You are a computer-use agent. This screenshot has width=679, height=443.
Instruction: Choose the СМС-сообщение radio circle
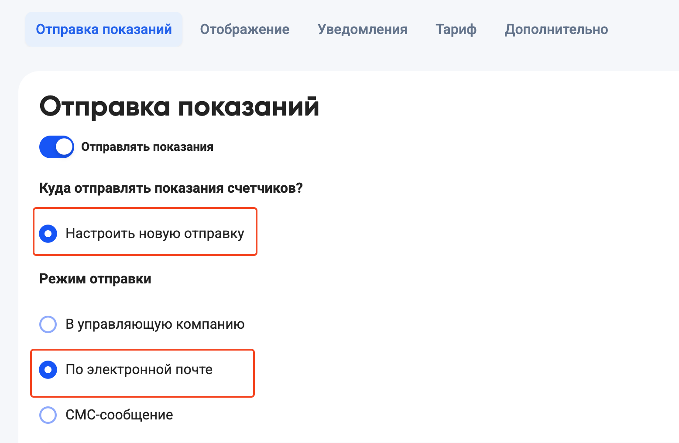[48, 415]
